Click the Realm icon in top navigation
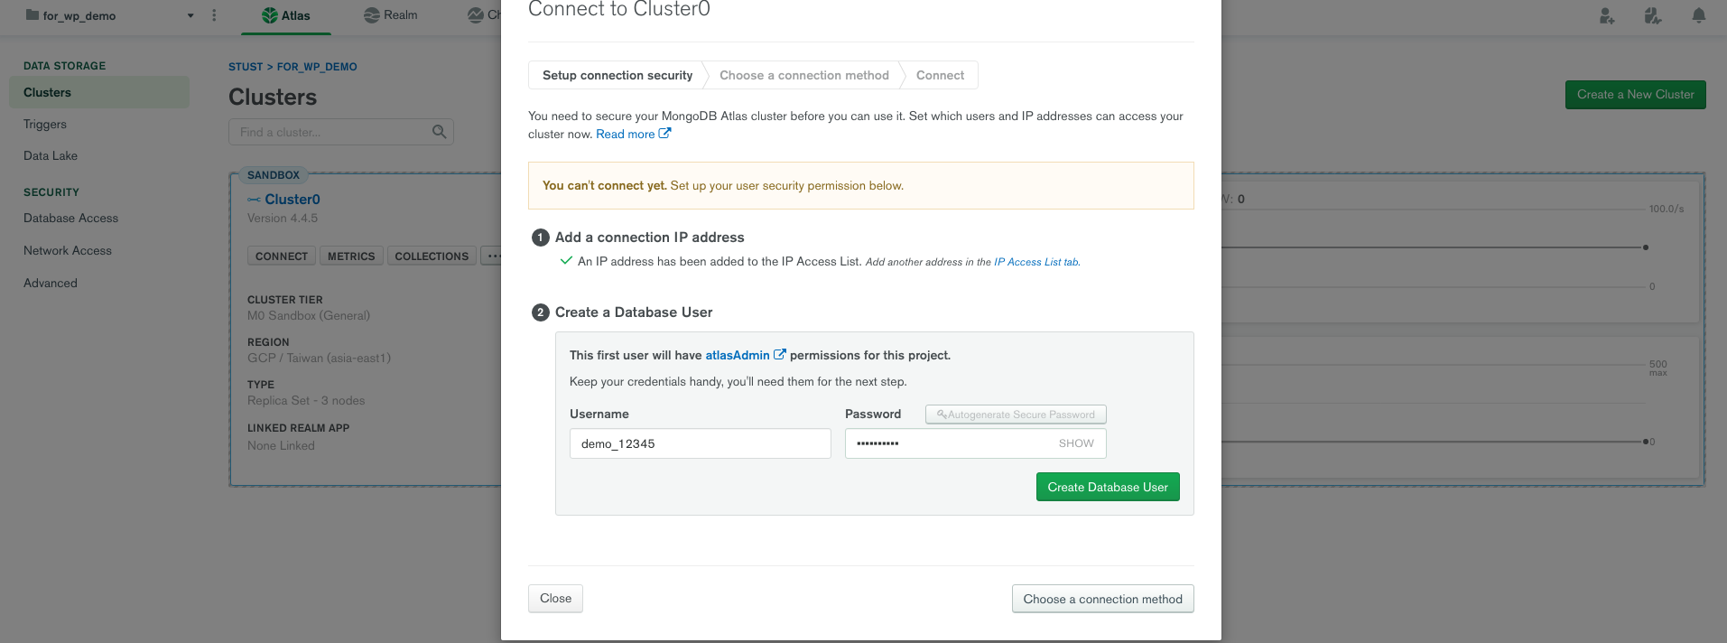 point(371,15)
